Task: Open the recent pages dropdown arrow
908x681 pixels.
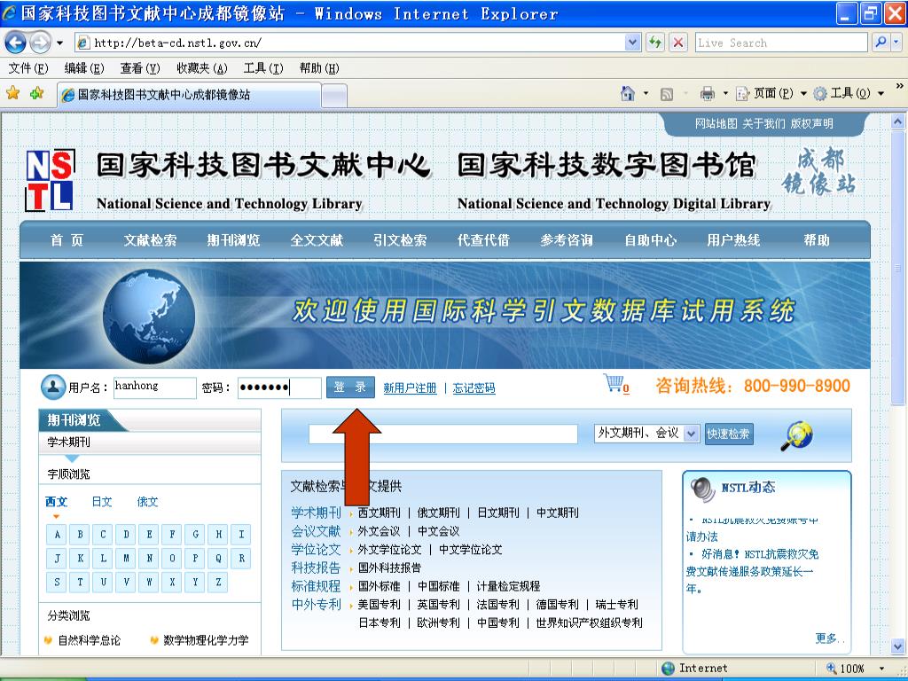Action: pyautogui.click(x=59, y=43)
